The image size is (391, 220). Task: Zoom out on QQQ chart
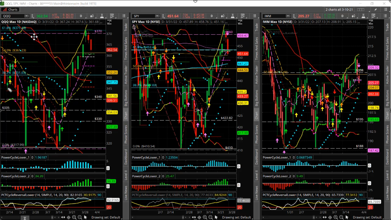pyautogui.click(x=80, y=218)
